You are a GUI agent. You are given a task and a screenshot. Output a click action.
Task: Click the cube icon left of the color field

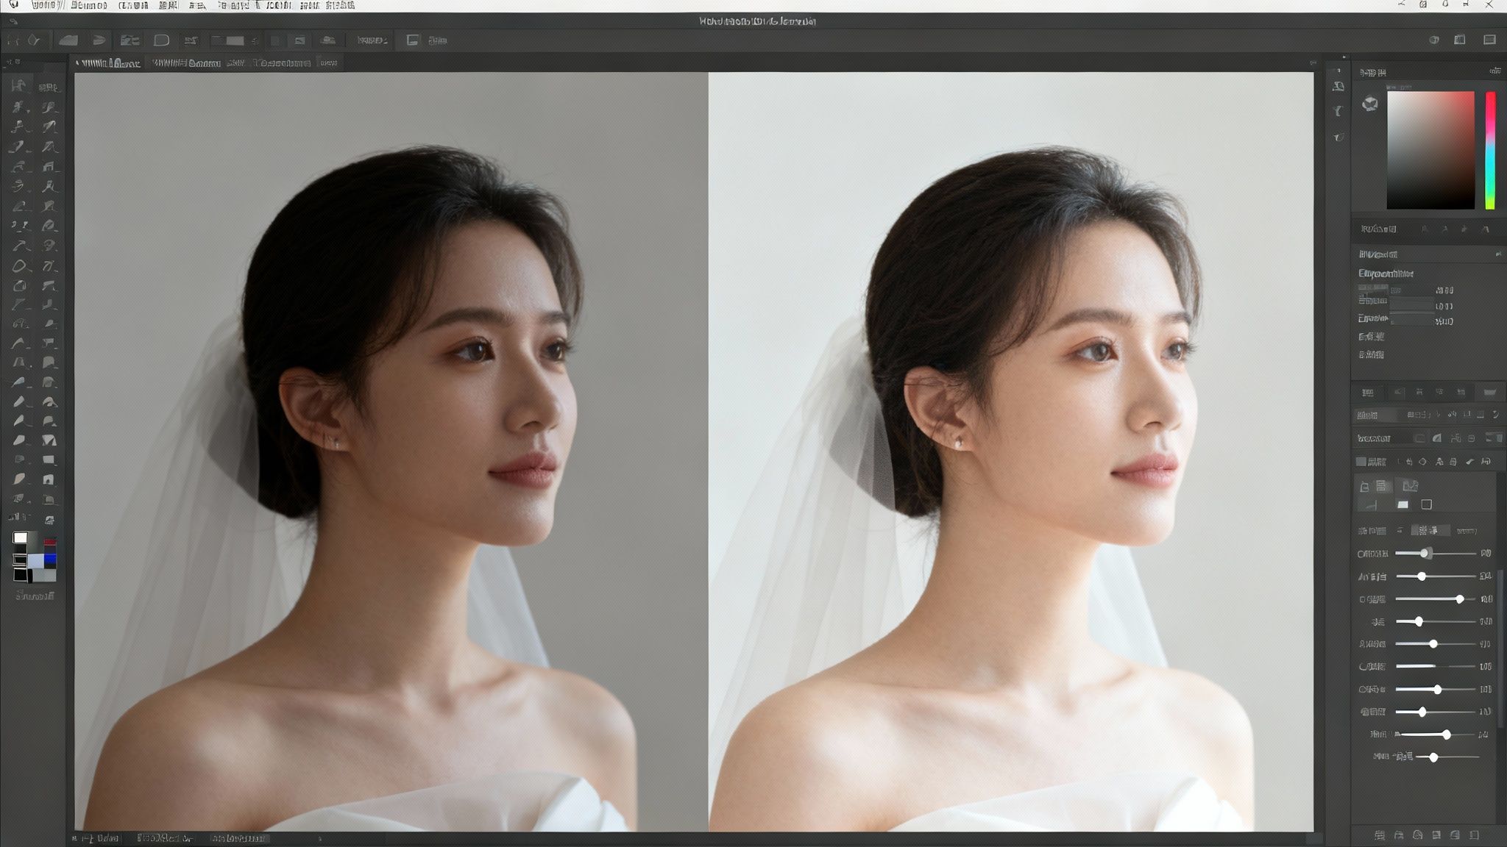point(1369,104)
